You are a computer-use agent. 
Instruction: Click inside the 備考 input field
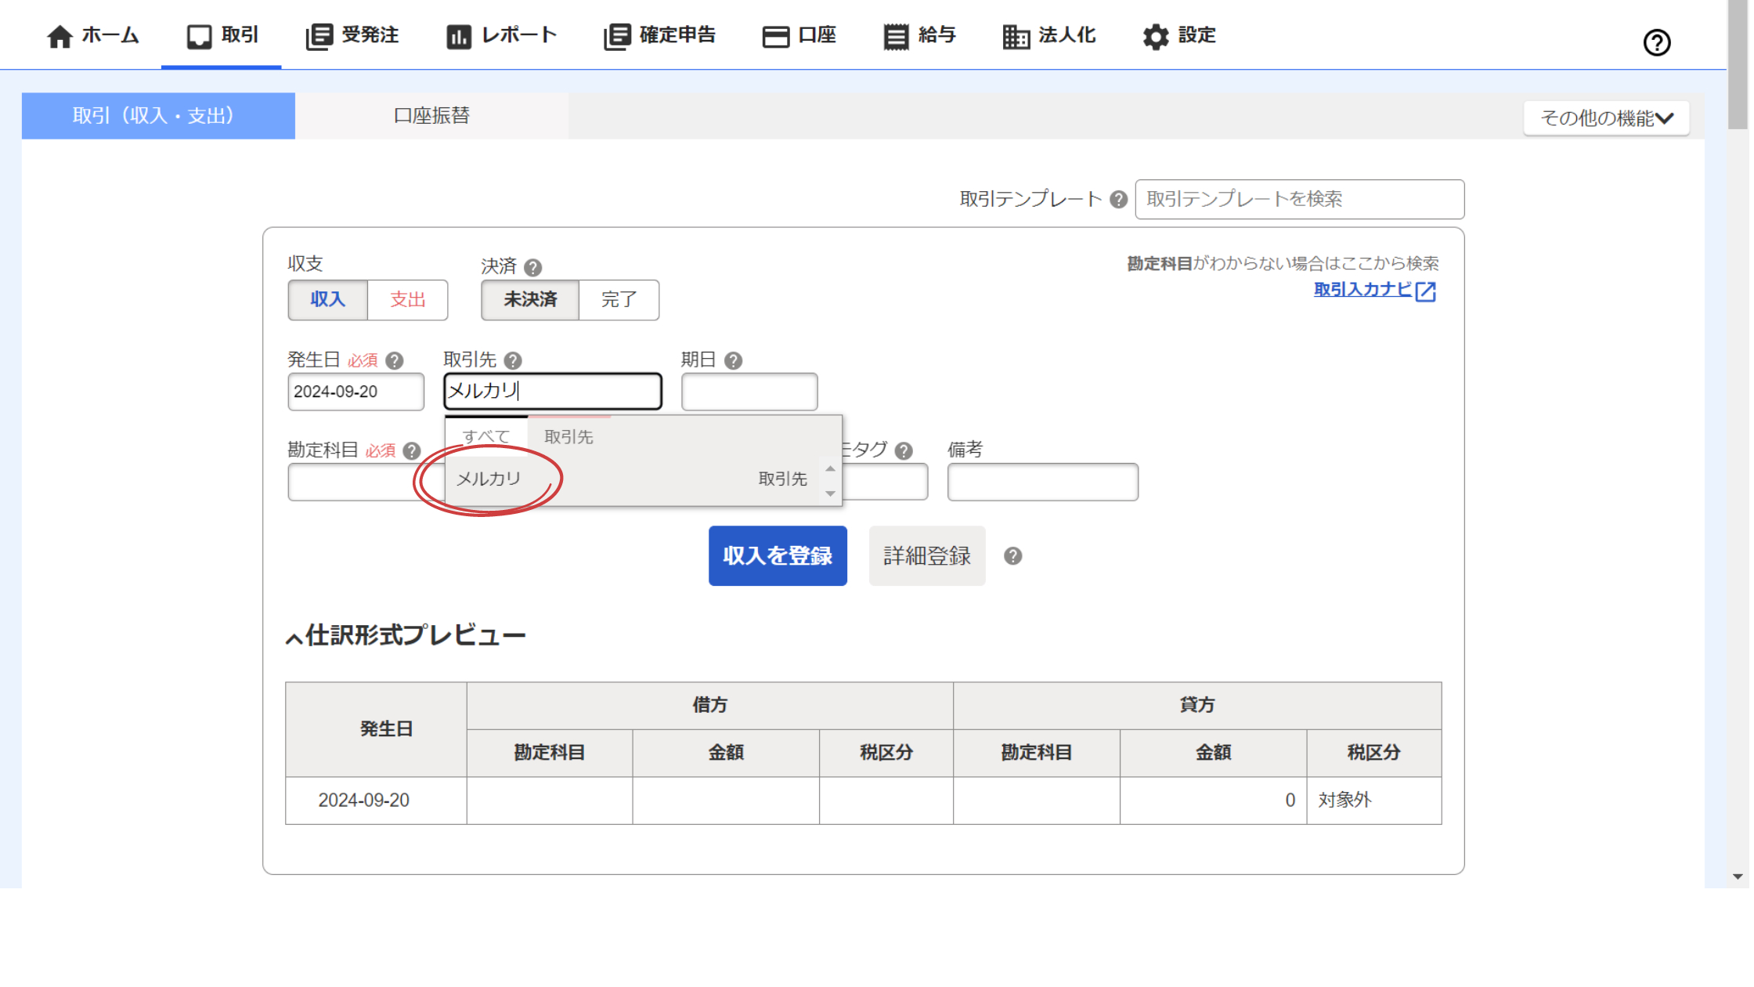tap(1042, 482)
